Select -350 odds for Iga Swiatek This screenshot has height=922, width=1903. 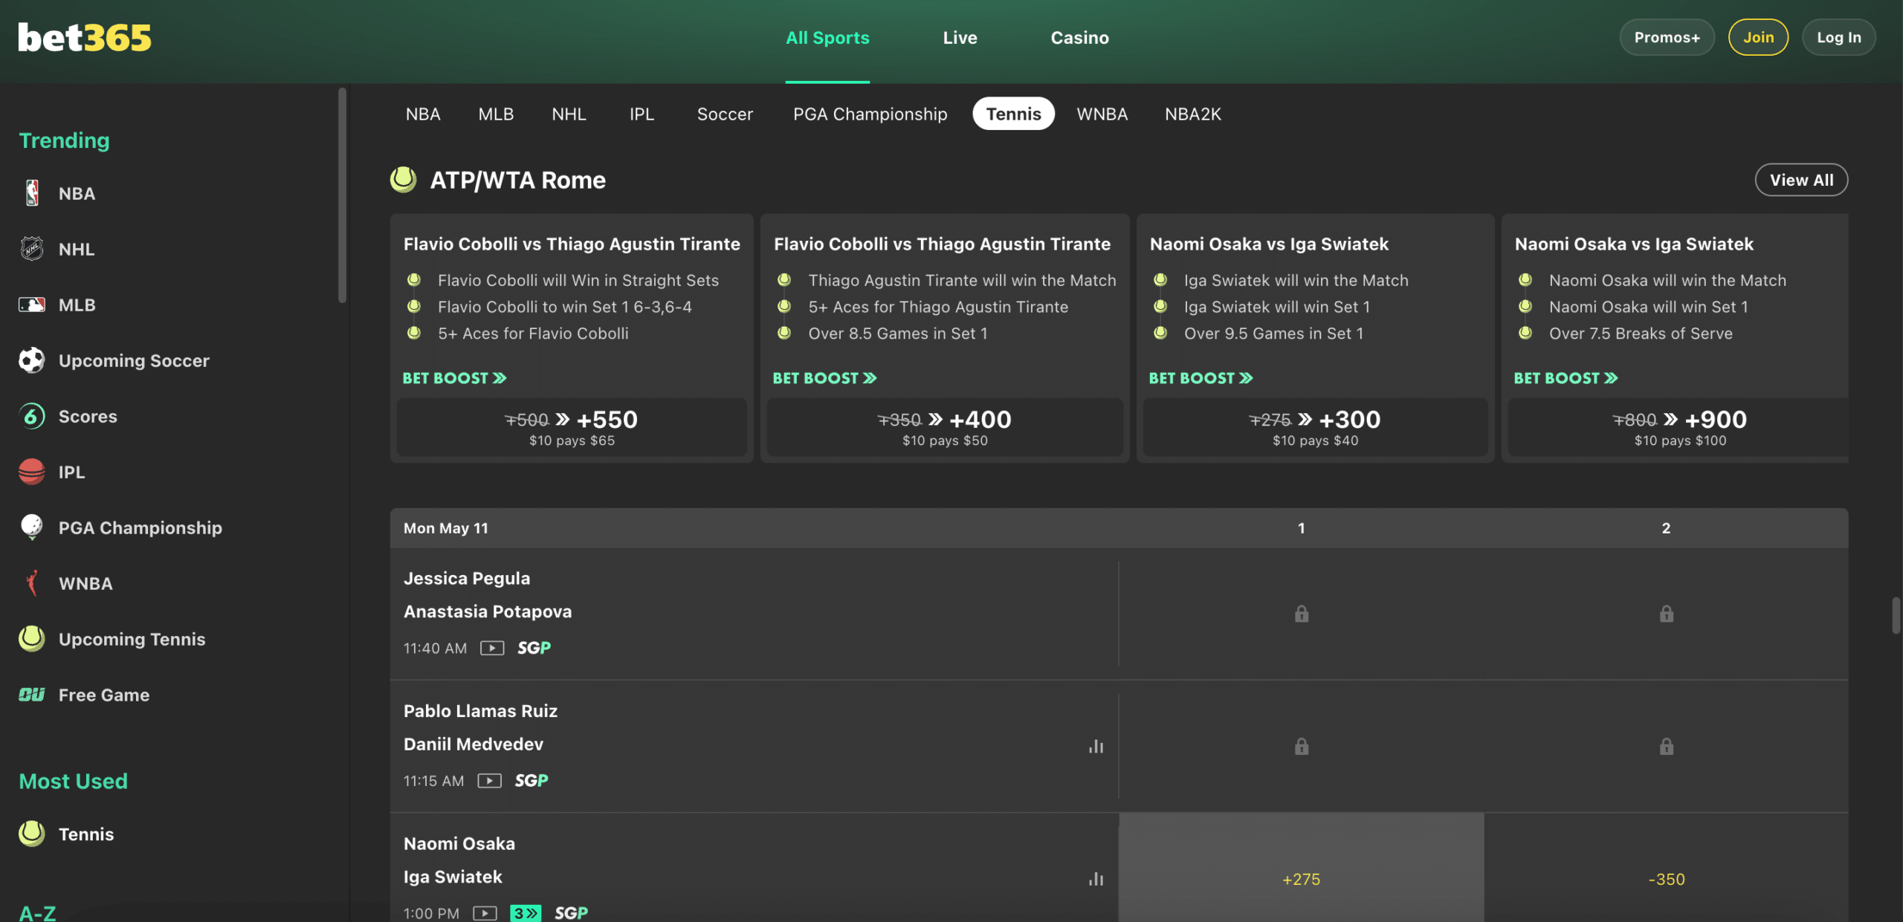[x=1666, y=868]
